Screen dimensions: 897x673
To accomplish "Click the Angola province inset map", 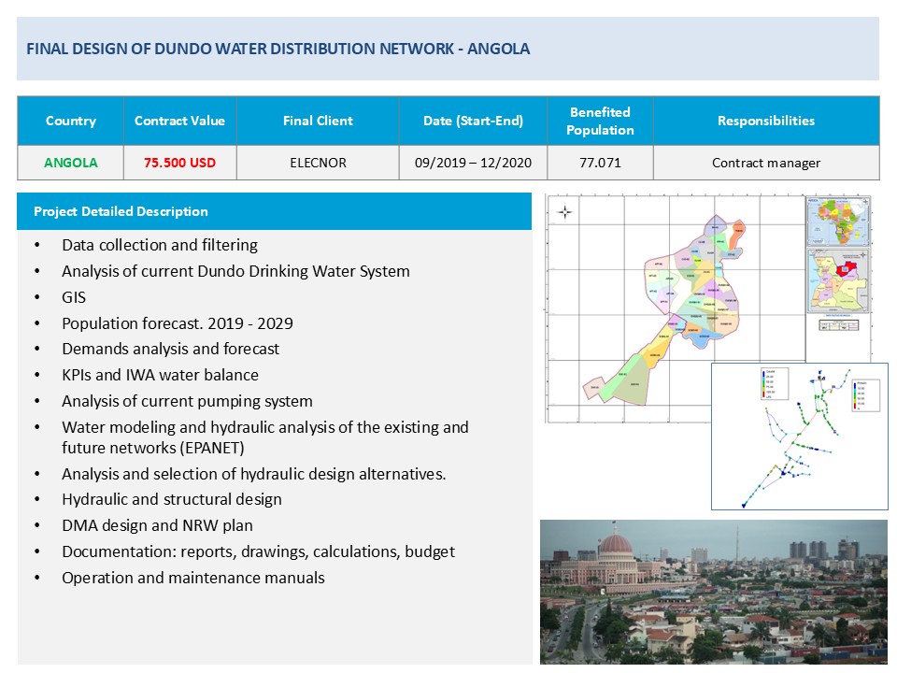I will tap(838, 279).
